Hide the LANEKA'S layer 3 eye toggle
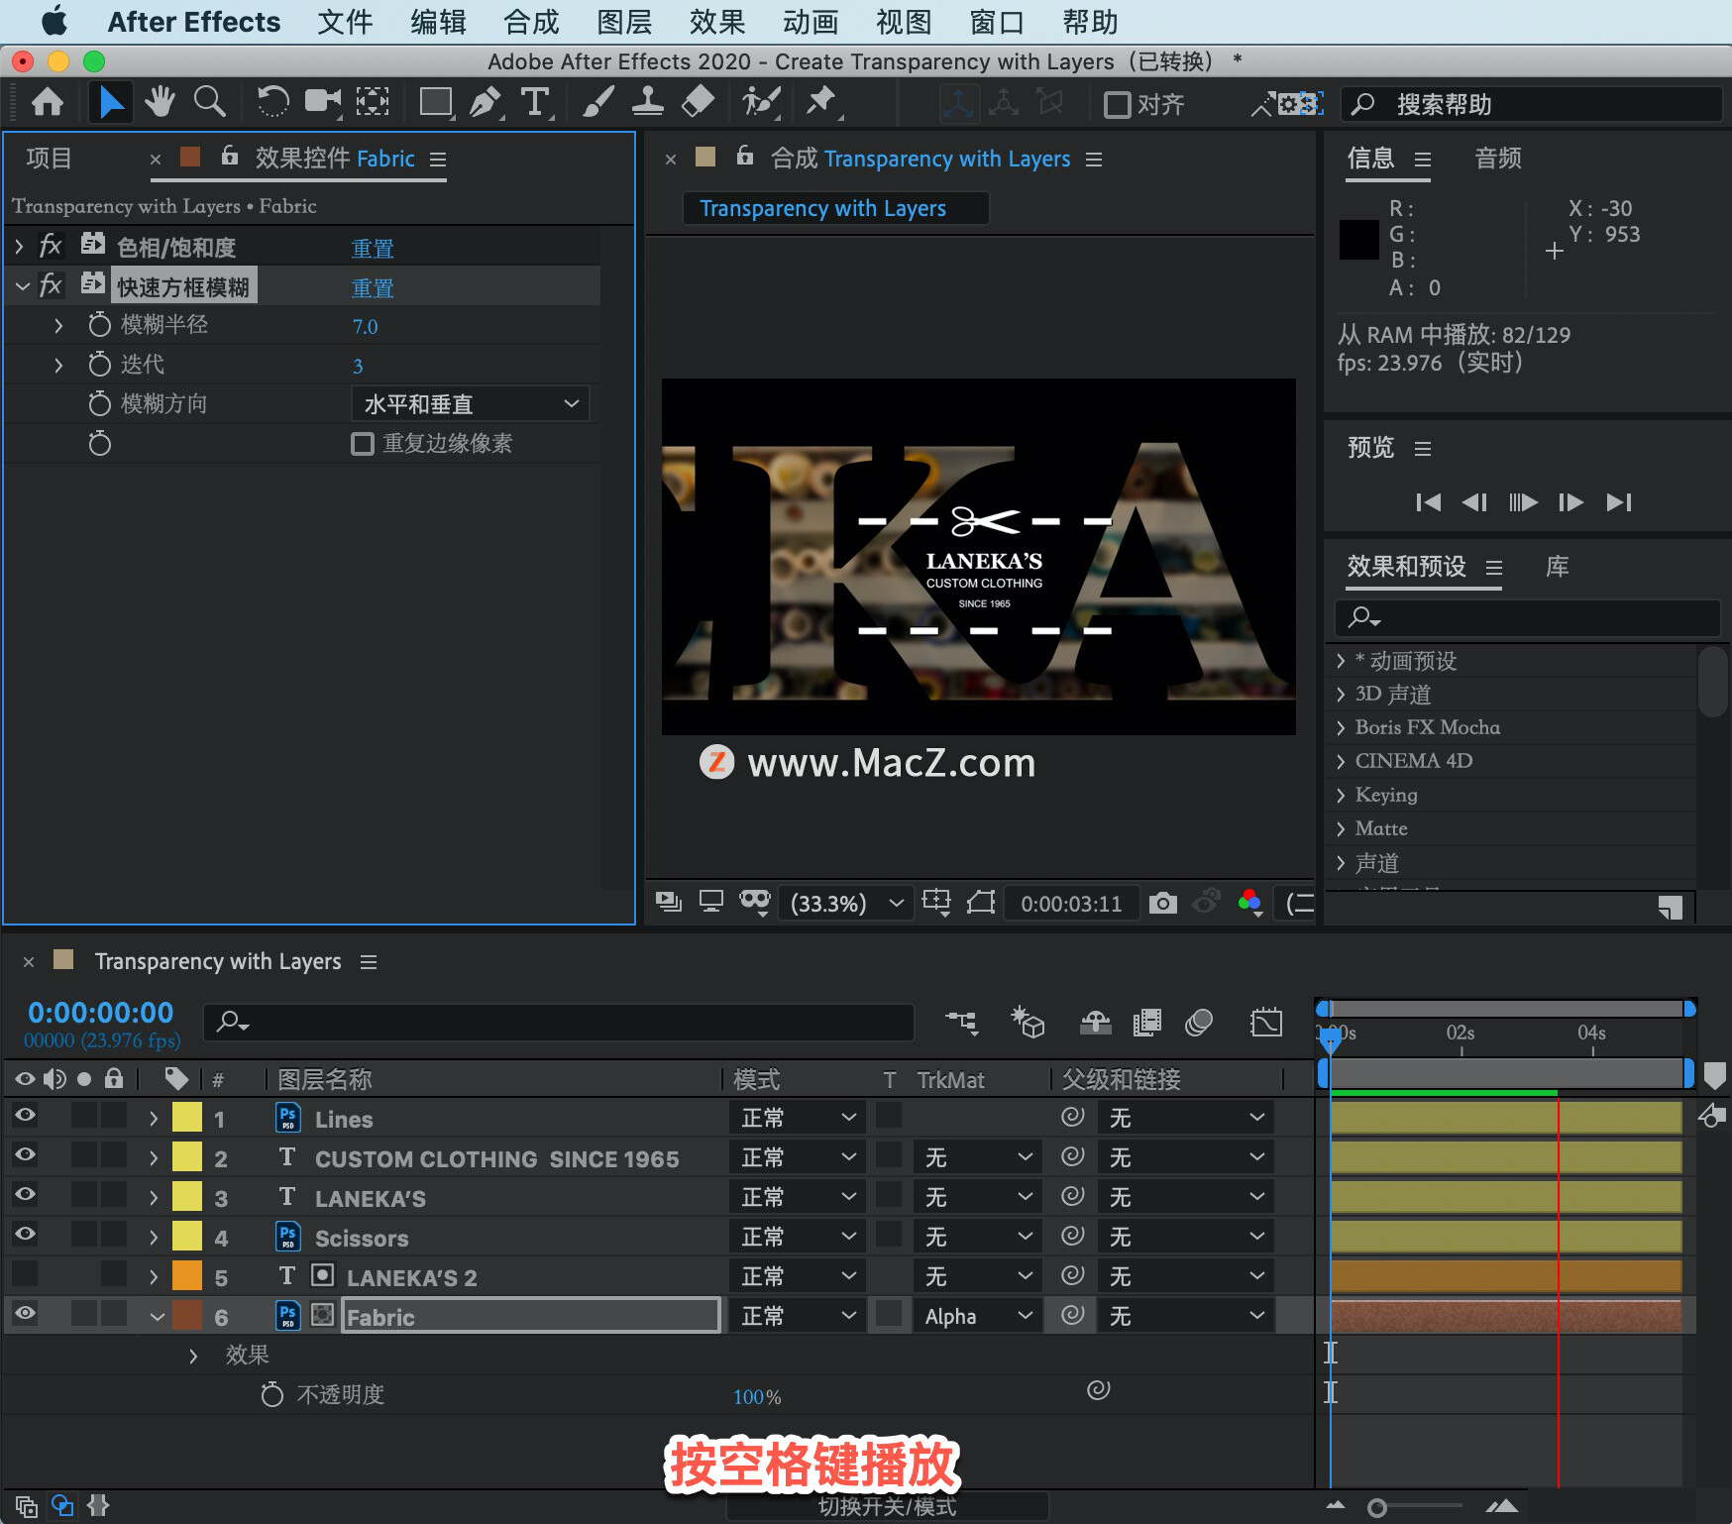This screenshot has height=1524, width=1732. pyautogui.click(x=26, y=1195)
